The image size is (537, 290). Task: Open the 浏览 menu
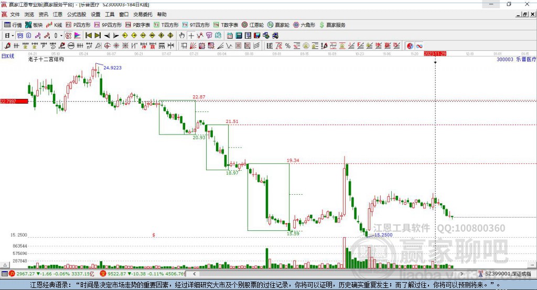[x=29, y=14]
